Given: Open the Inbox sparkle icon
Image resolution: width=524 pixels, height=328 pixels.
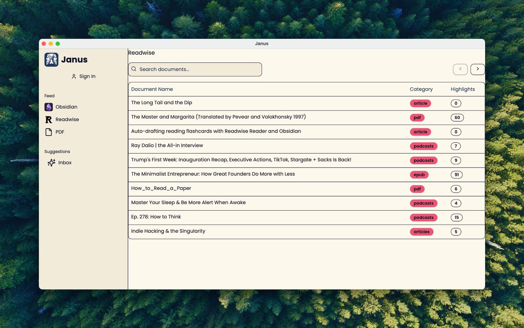Looking at the screenshot, I should click(x=51, y=163).
